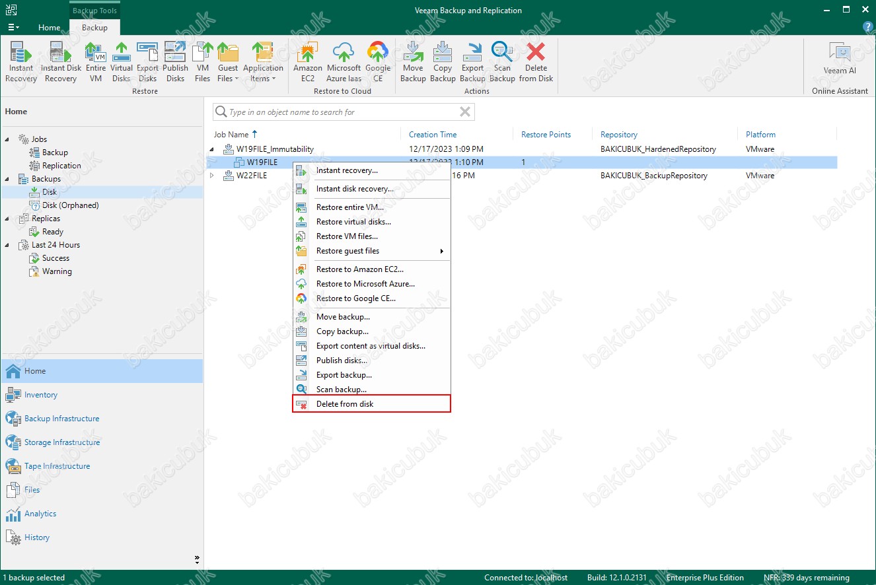Click the Move Backup ribbon icon
The width and height of the screenshot is (876, 585).
coord(413,62)
